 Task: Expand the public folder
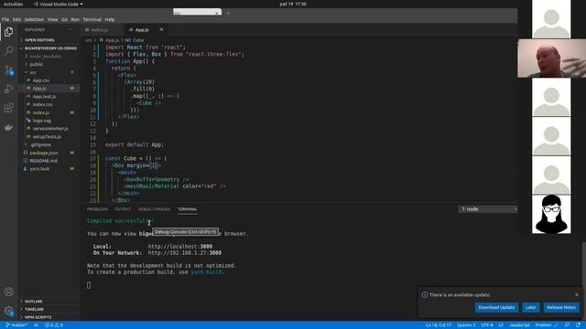point(37,64)
